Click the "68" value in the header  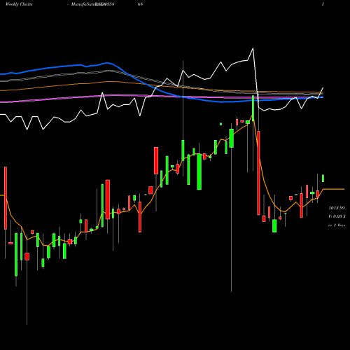point(140,4)
